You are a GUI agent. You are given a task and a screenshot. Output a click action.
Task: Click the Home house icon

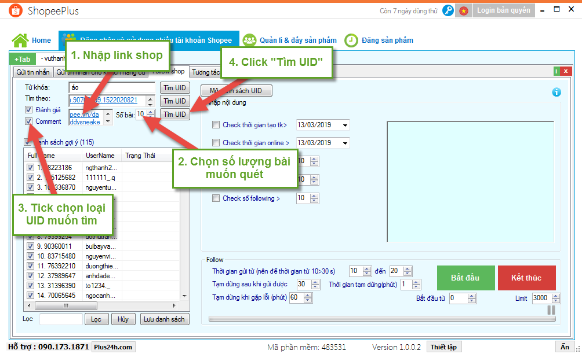20,40
